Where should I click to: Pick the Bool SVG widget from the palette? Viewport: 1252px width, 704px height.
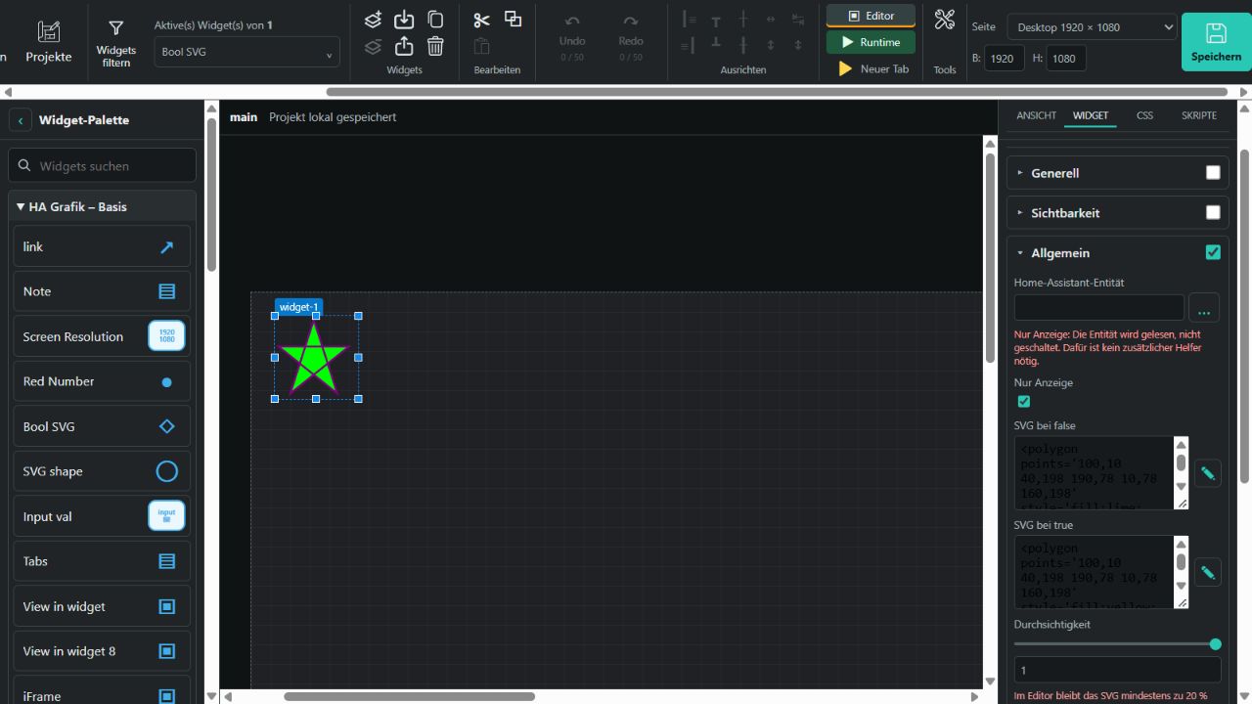(102, 426)
